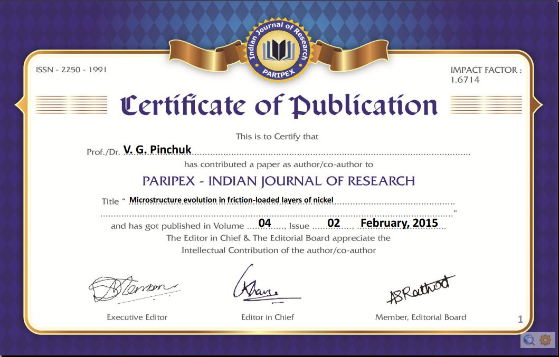
Task: Click the issue number 02
Action: [334, 223]
